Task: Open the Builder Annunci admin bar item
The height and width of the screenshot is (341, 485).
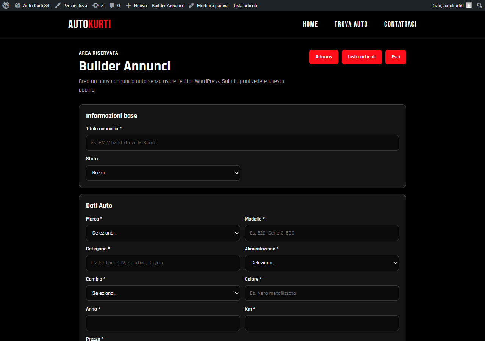Action: pyautogui.click(x=167, y=5)
